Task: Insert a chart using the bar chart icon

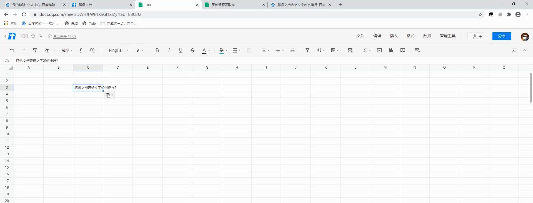Action: point(391,50)
